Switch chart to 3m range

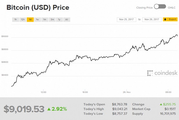click(52, 19)
